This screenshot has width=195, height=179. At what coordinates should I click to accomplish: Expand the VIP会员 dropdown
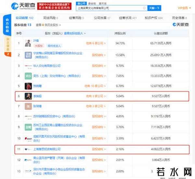[184, 8]
